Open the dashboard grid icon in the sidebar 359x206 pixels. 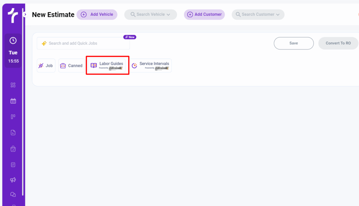[x=13, y=85]
